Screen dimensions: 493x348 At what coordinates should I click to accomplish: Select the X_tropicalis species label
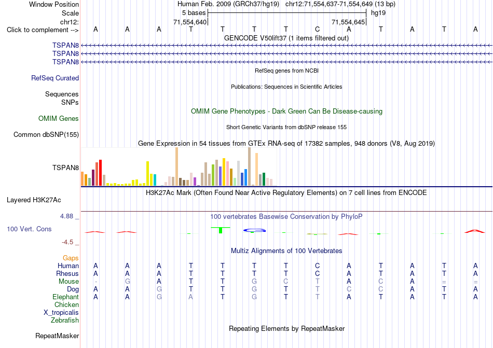pyautogui.click(x=61, y=313)
